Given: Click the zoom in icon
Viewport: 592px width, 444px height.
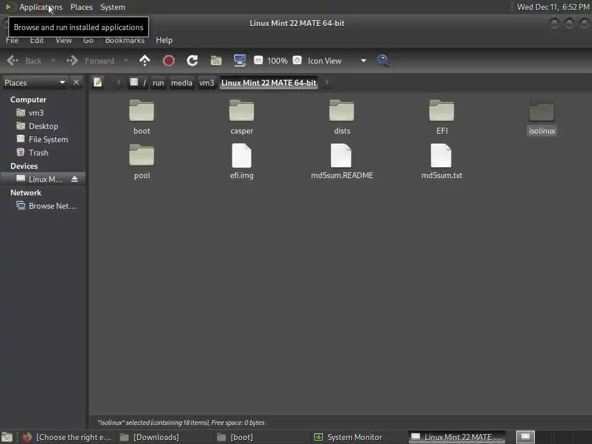Looking at the screenshot, I should tap(297, 60).
